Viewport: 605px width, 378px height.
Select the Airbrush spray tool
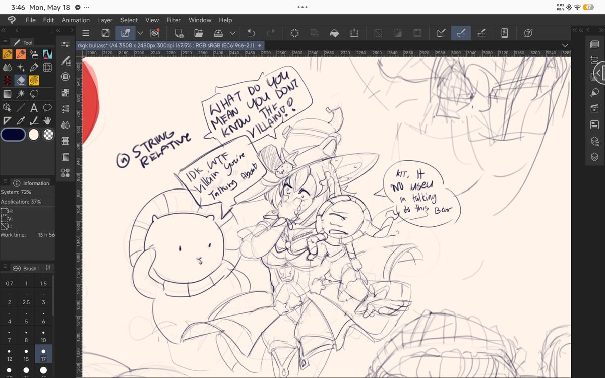tap(34, 54)
